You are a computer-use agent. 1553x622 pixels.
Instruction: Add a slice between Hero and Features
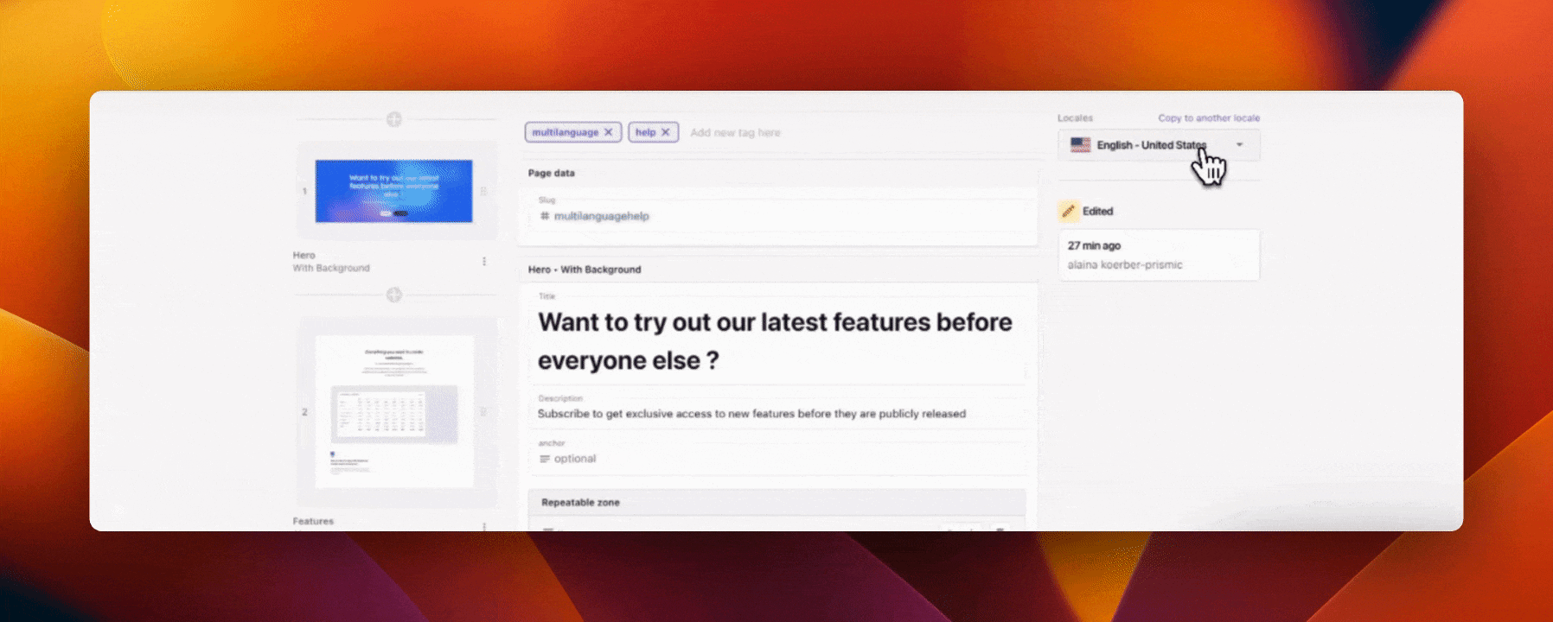[394, 295]
